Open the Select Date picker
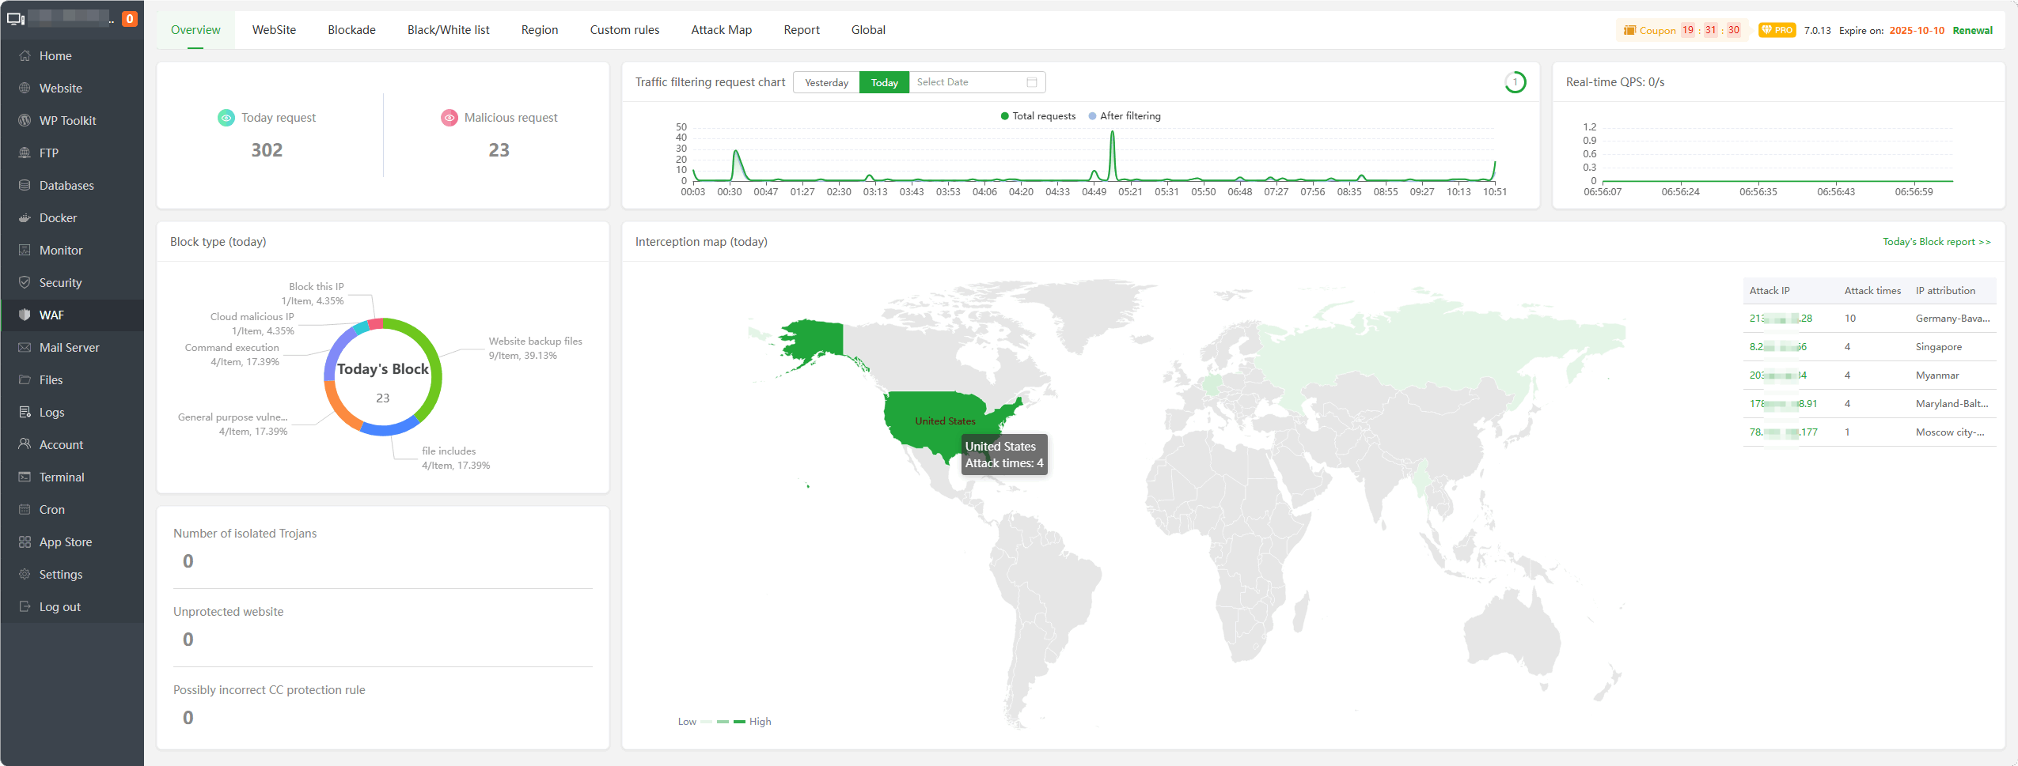This screenshot has height=766, width=2018. [967, 82]
